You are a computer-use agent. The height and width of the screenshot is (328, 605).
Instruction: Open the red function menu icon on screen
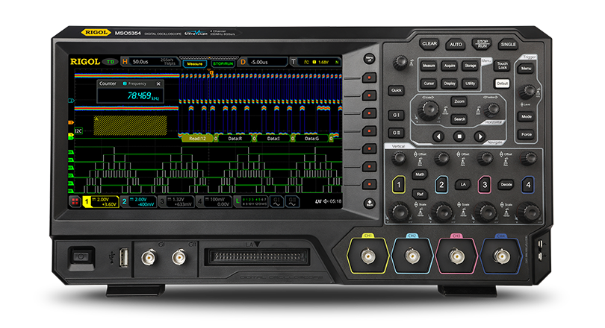(74, 201)
